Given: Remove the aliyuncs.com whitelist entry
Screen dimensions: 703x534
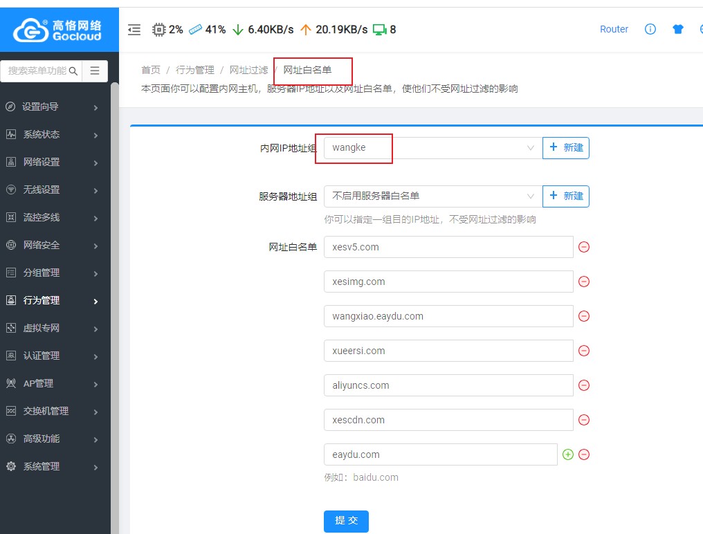Looking at the screenshot, I should [583, 385].
